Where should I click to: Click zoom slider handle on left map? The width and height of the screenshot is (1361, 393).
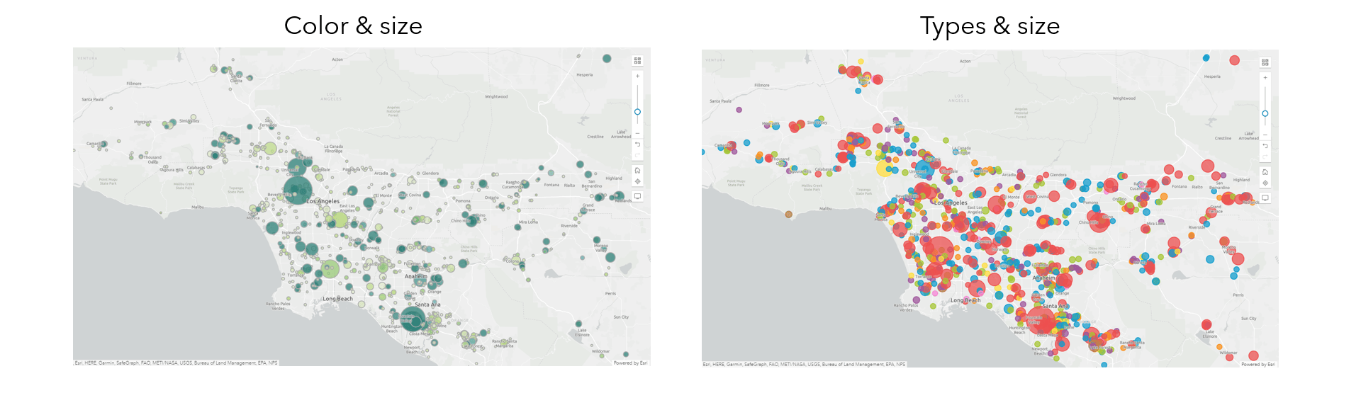(637, 112)
